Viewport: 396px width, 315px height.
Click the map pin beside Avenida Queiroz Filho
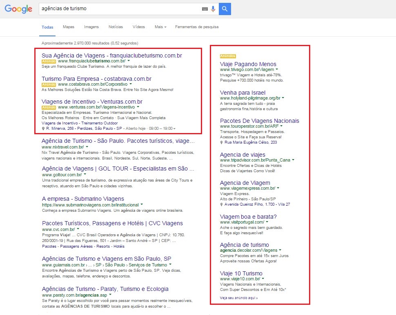tap(222, 204)
